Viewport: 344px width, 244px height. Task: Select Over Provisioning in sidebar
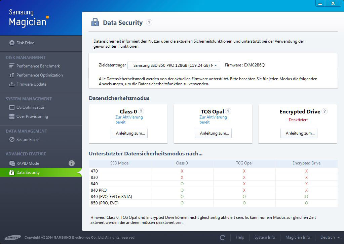tap(32, 116)
